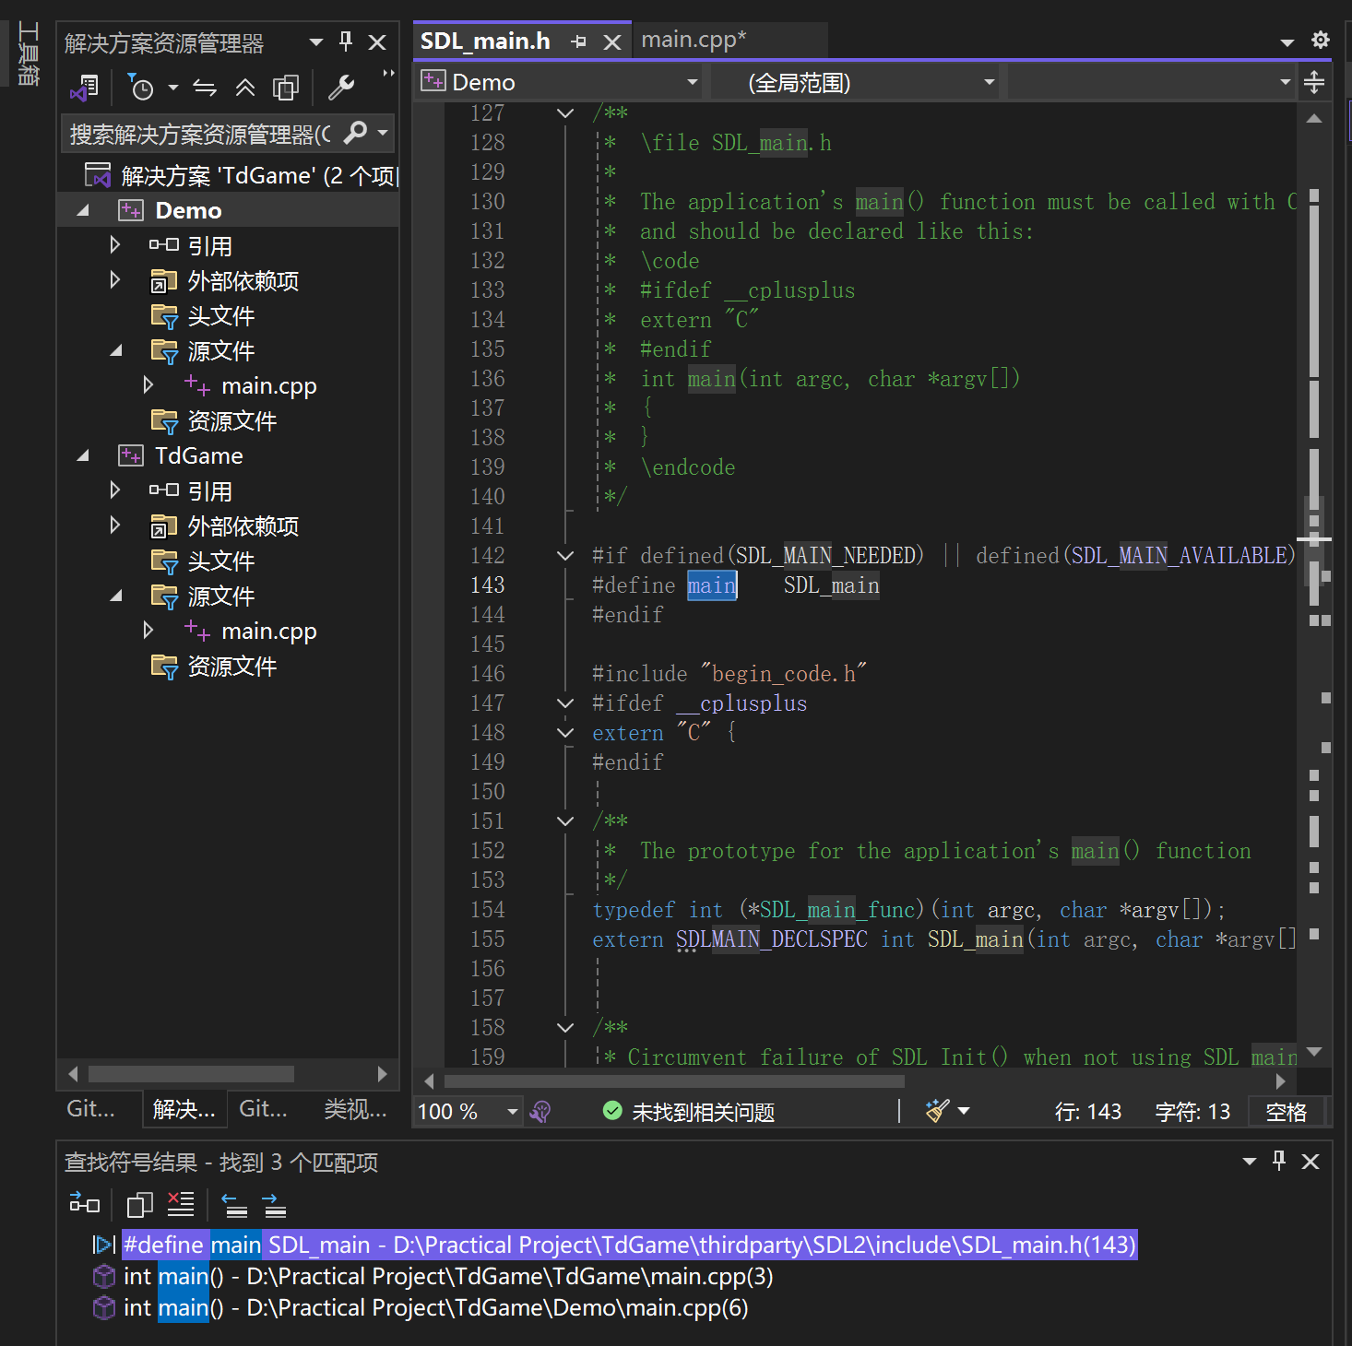Expand 外部依赖项 under TdGame project

tap(114, 525)
